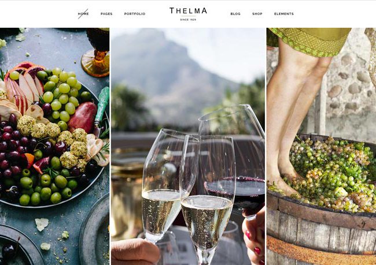The width and height of the screenshot is (376, 265).
Task: Open the grape stomping photo panel
Action: [x=321, y=146]
